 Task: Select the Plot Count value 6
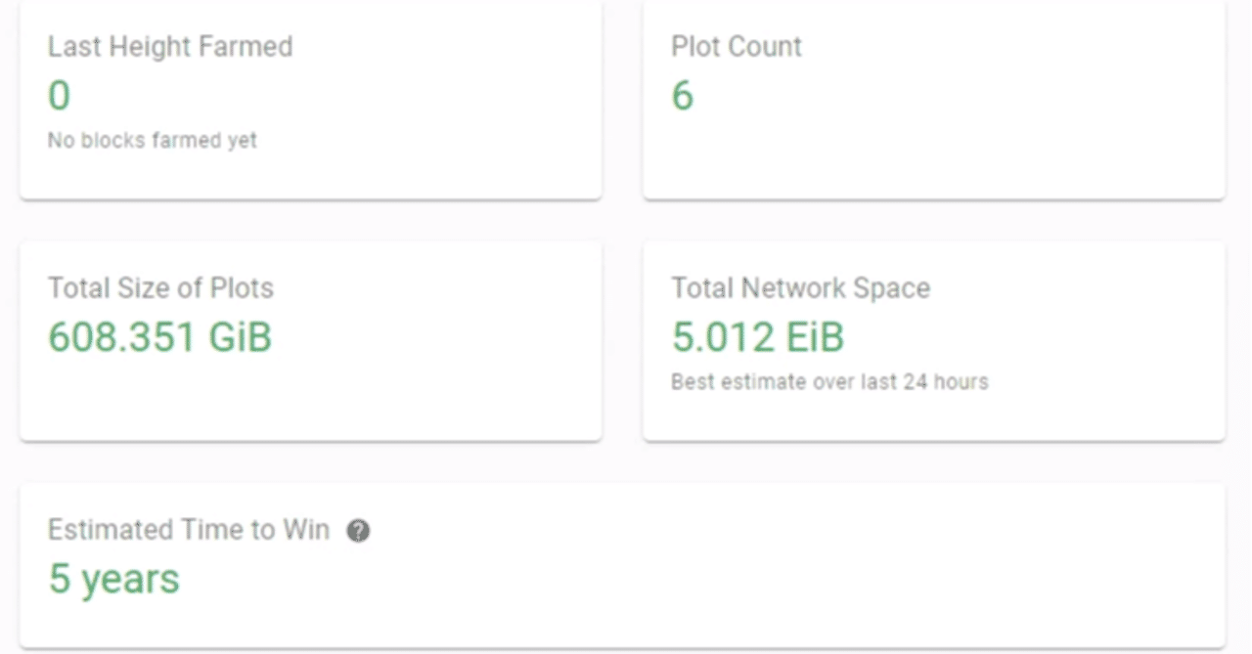683,96
